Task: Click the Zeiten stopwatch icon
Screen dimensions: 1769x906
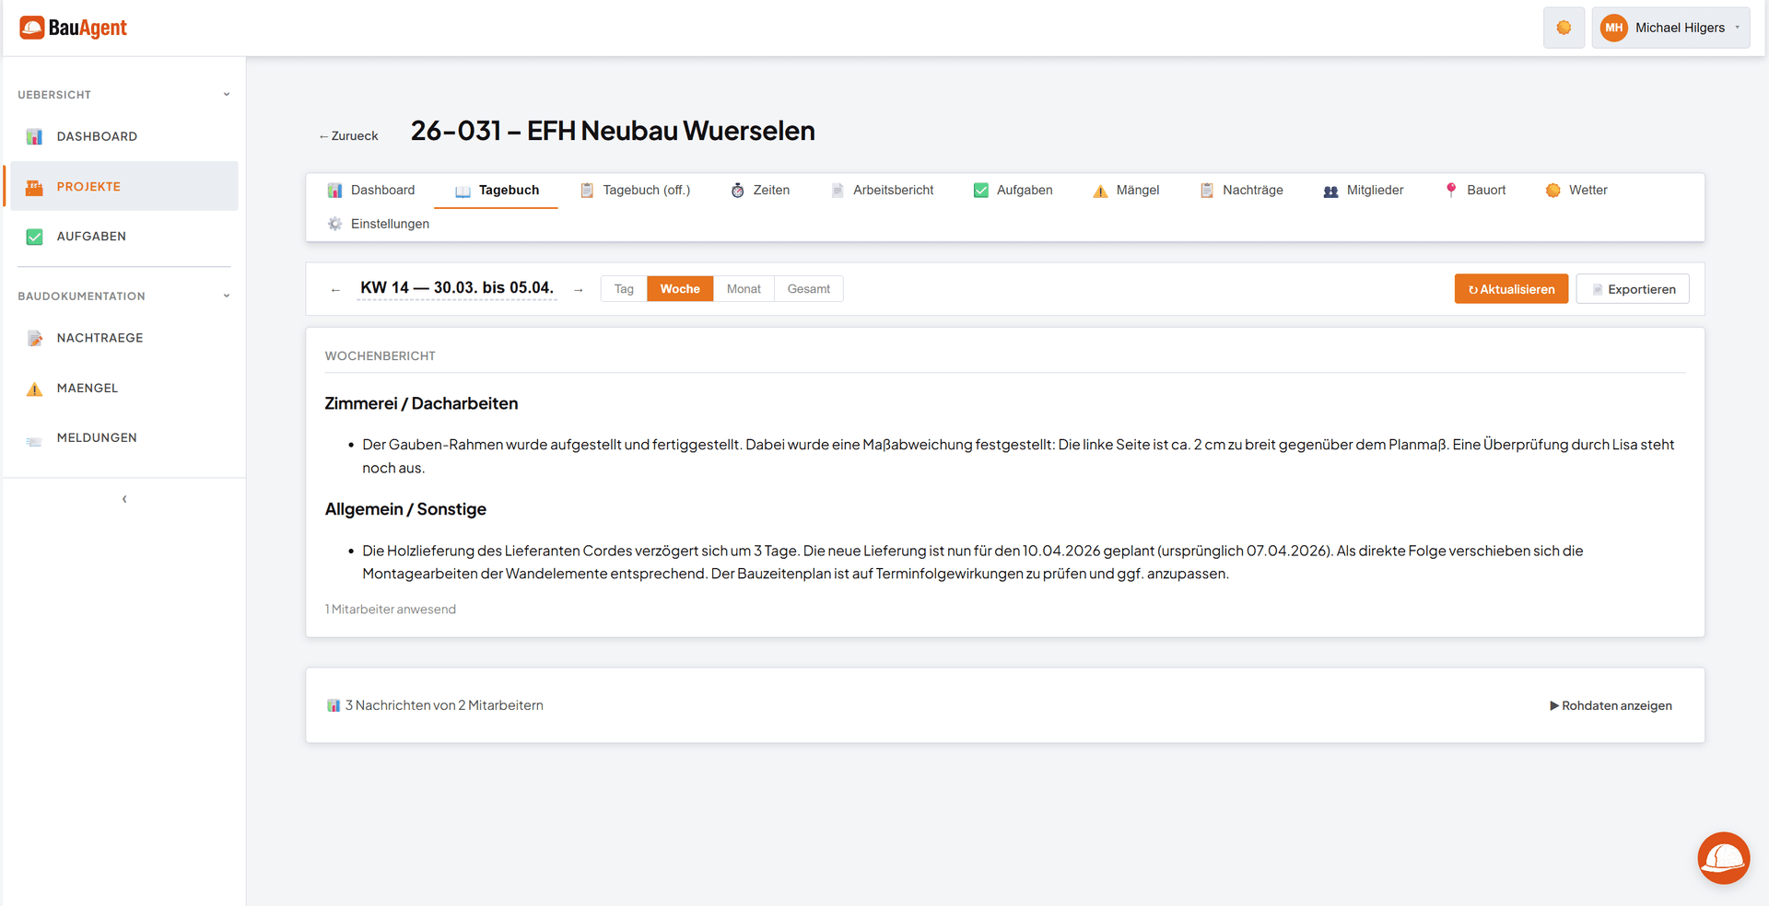Action: (738, 190)
